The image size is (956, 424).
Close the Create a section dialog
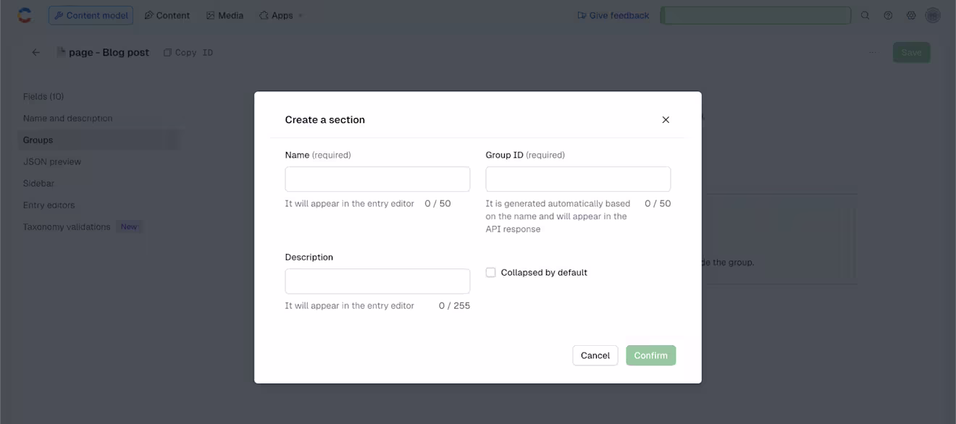tap(666, 119)
